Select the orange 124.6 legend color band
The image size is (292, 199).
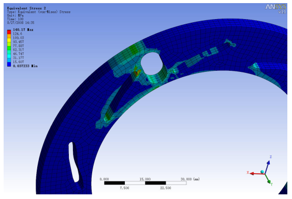tap(9, 36)
